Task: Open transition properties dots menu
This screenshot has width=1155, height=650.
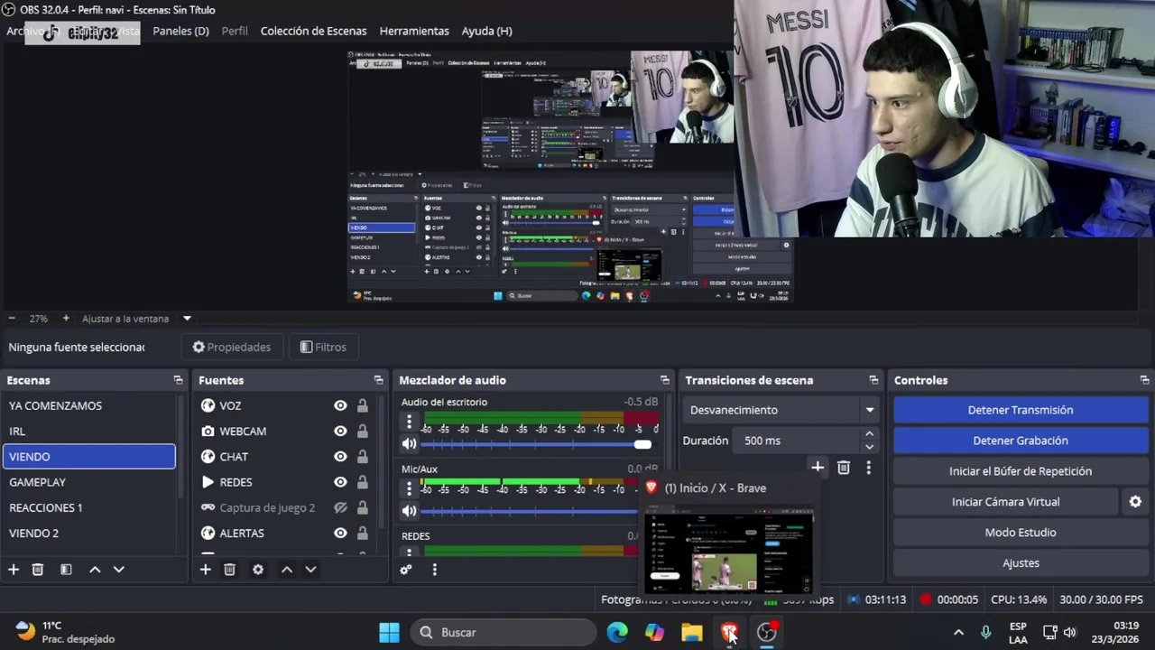Action: tap(869, 467)
